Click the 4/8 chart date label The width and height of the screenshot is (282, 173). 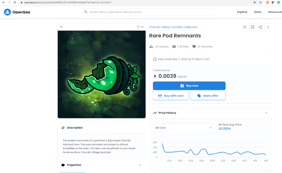(266, 161)
